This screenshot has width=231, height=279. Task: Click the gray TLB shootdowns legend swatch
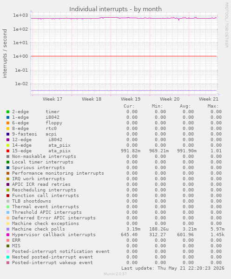tap(8, 201)
